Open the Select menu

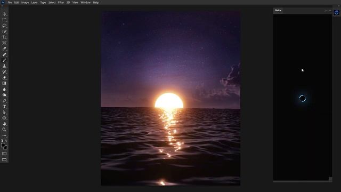tap(52, 3)
